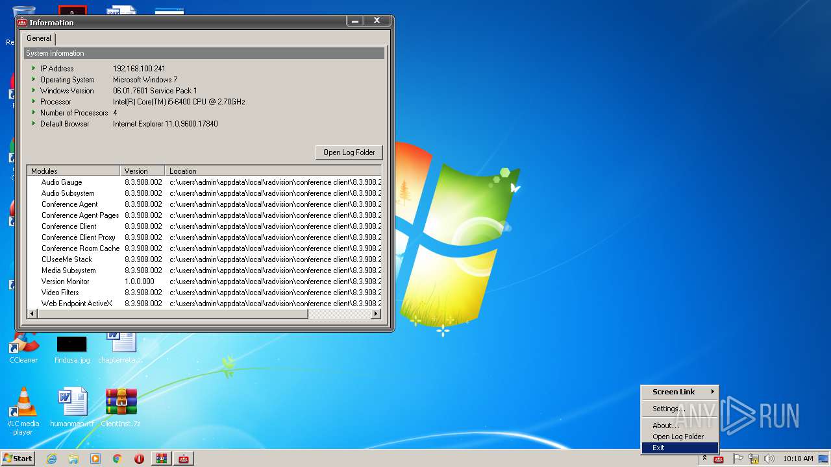Open ClientInst.7z desktop archive

(x=121, y=409)
